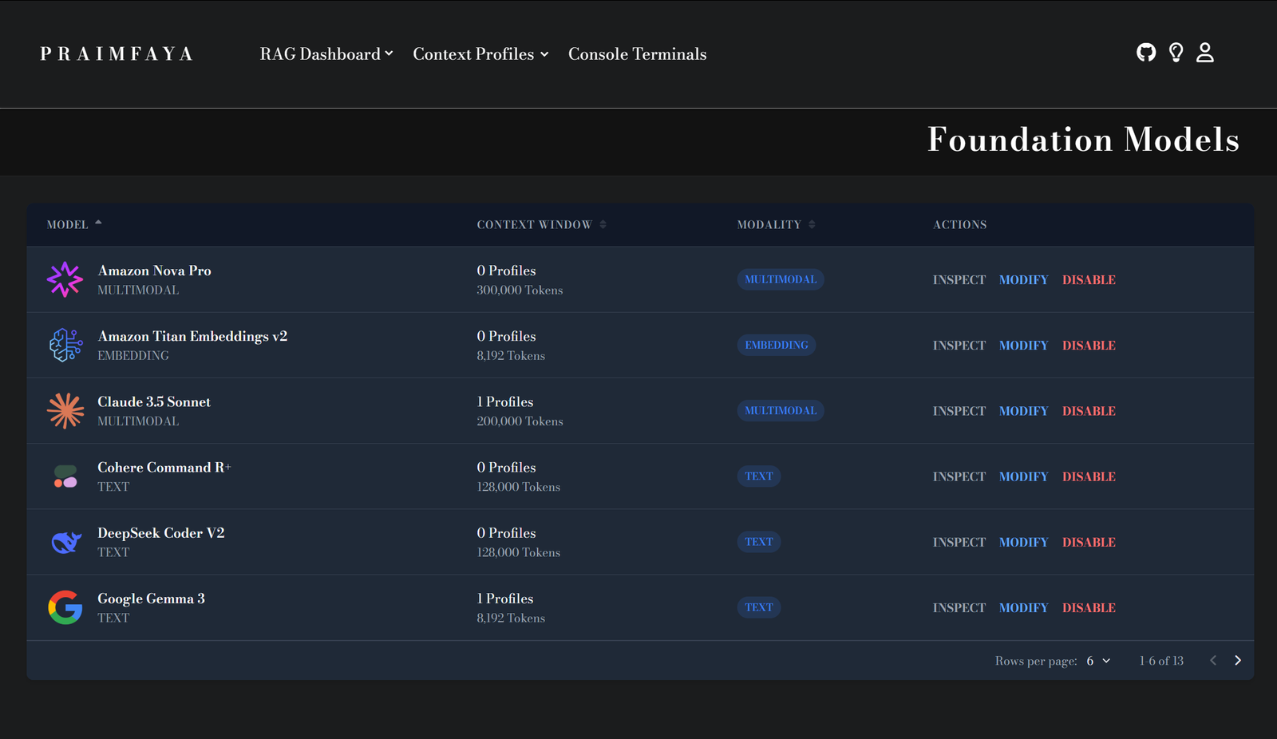Disable Google Gemma 3

1089,607
